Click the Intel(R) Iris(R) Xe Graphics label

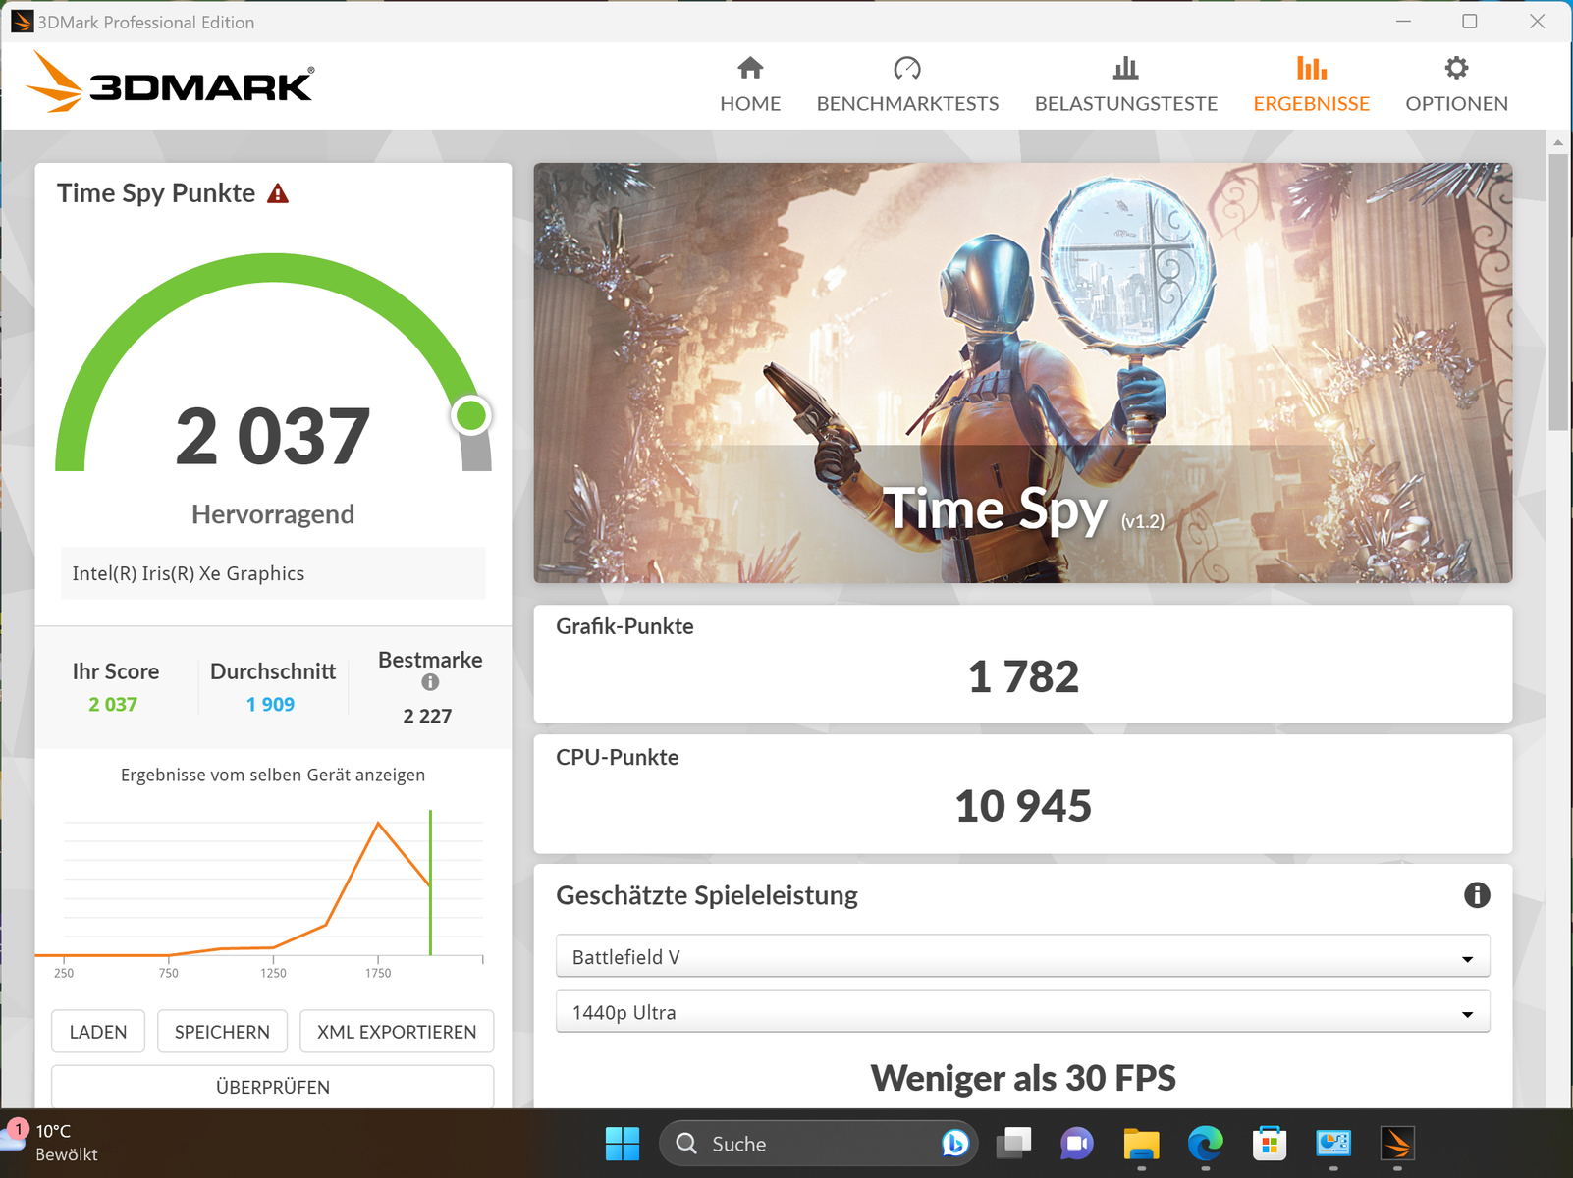click(189, 573)
